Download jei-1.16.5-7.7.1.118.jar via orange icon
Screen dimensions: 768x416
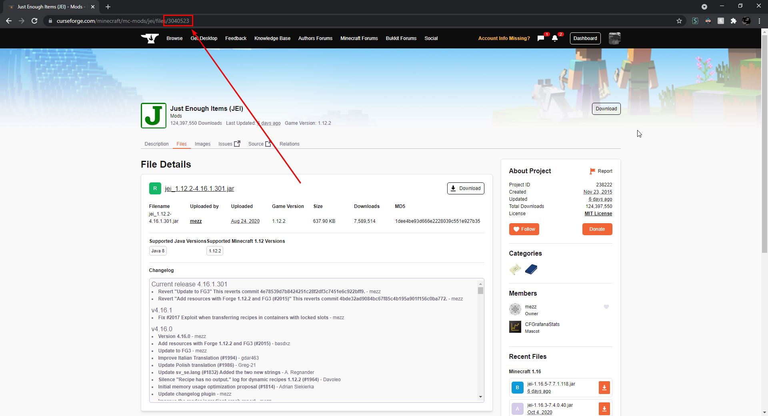pyautogui.click(x=604, y=388)
